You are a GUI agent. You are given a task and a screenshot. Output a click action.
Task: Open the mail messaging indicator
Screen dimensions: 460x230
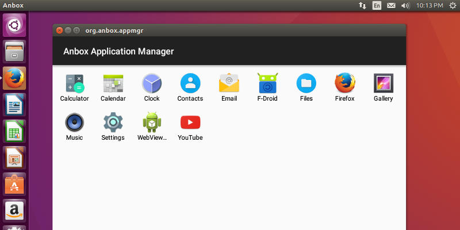[x=391, y=6]
